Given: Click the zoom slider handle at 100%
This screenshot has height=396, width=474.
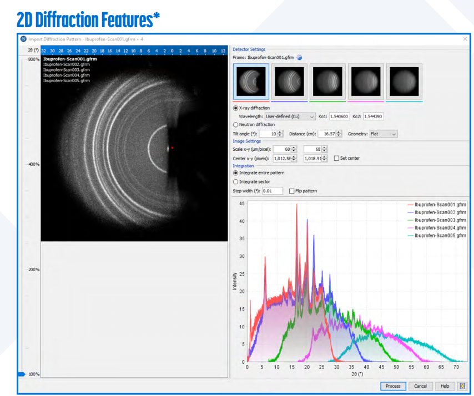Looking at the screenshot, I should pos(21,374).
